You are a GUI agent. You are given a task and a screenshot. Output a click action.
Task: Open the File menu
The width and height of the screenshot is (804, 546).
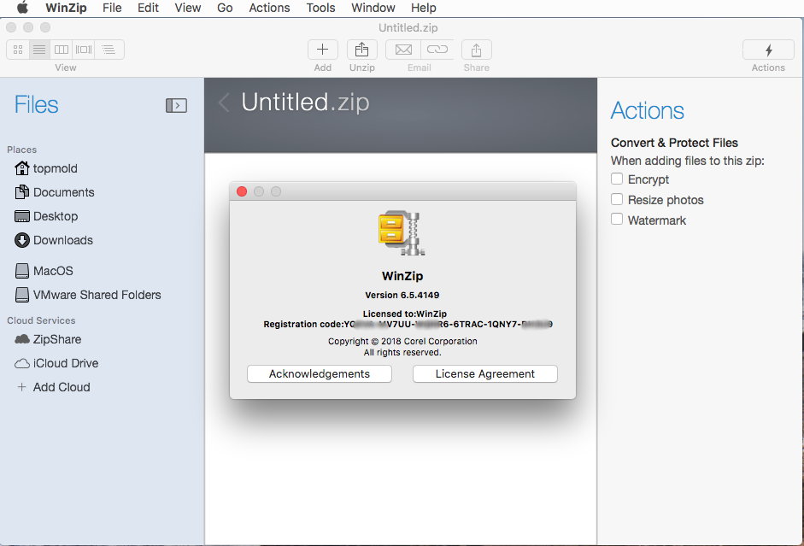click(112, 8)
